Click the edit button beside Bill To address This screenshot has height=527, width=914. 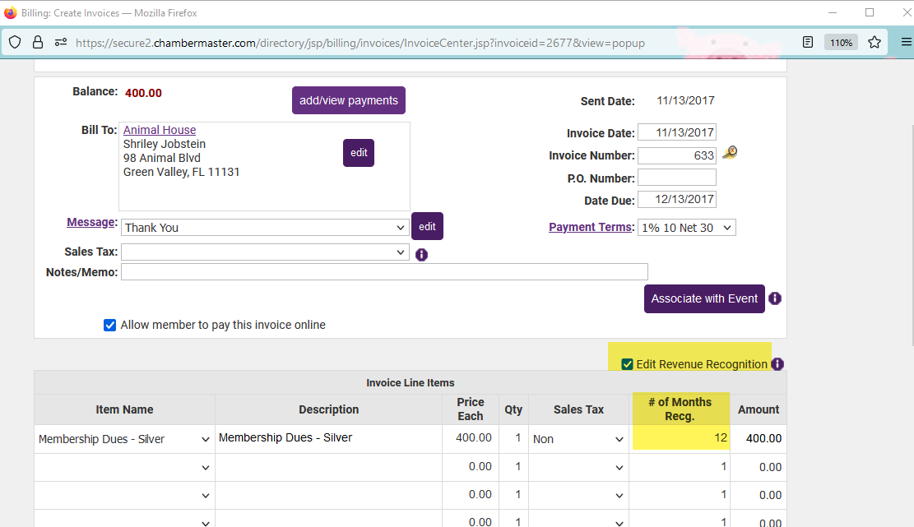tap(359, 153)
